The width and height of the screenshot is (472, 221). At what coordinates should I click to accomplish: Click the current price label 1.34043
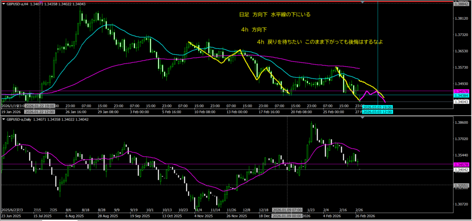(x=461, y=102)
